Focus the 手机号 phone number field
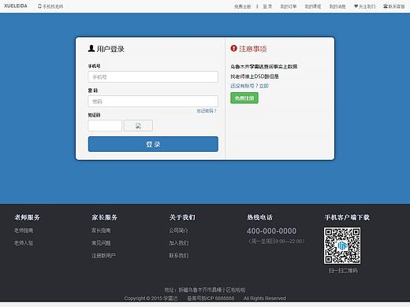Viewport: 410px width, 307px height. click(x=153, y=77)
